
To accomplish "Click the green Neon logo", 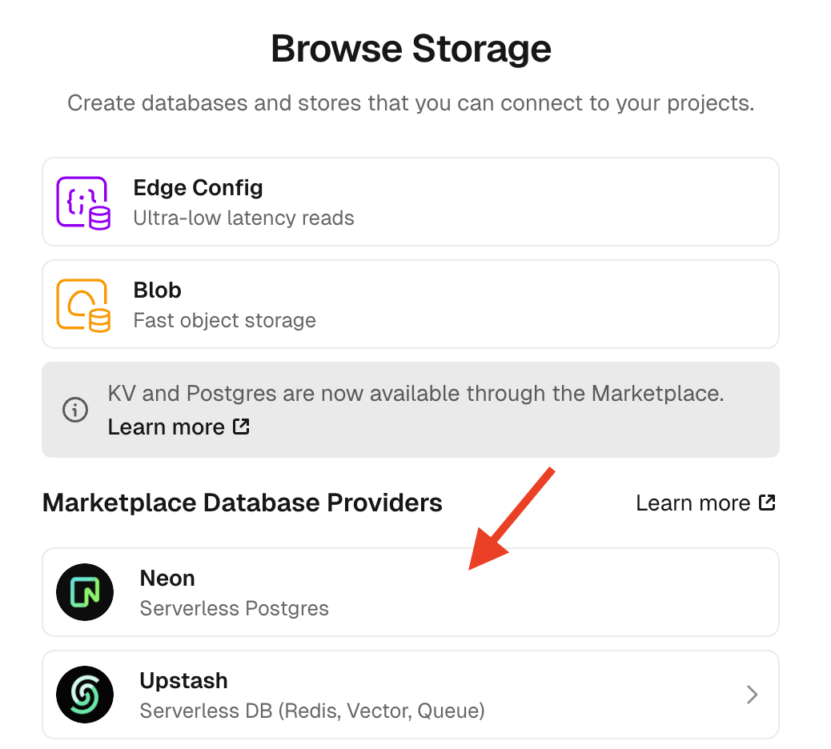I will pos(85,593).
